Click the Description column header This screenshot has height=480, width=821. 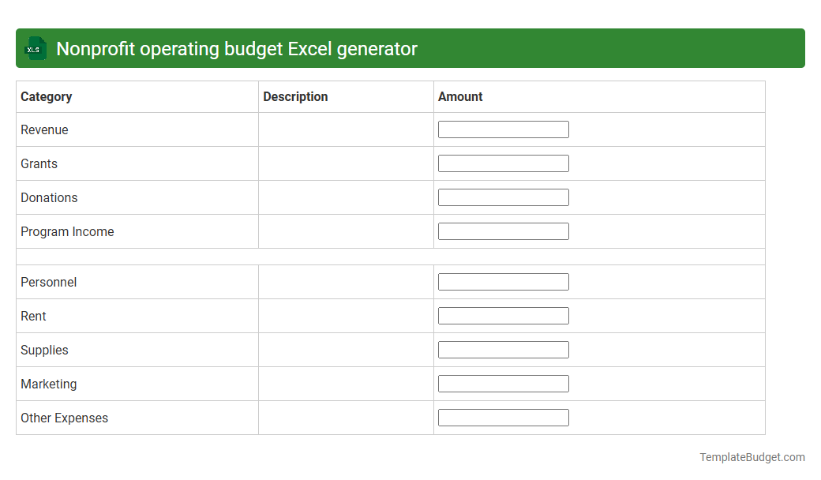click(x=295, y=96)
